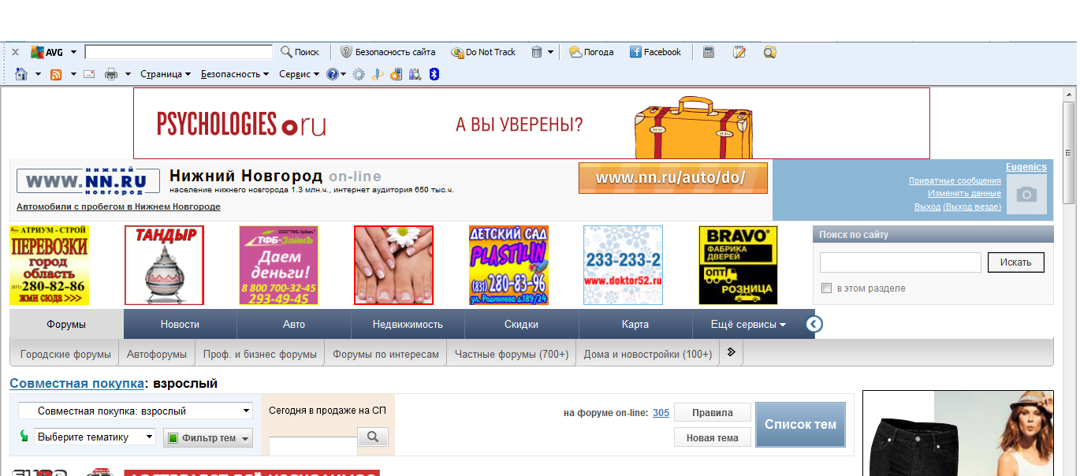Image resolution: width=1080 pixels, height=476 pixels.
Task: Click the www.nn.ru/auto/do/ orange banner
Action: (672, 178)
